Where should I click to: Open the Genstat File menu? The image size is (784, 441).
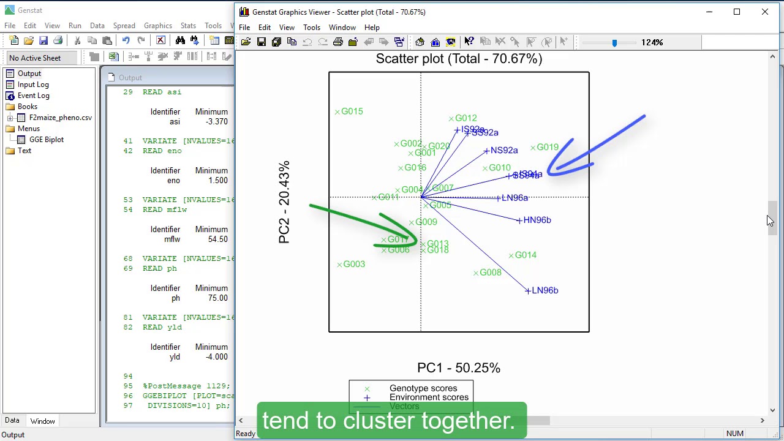click(10, 26)
